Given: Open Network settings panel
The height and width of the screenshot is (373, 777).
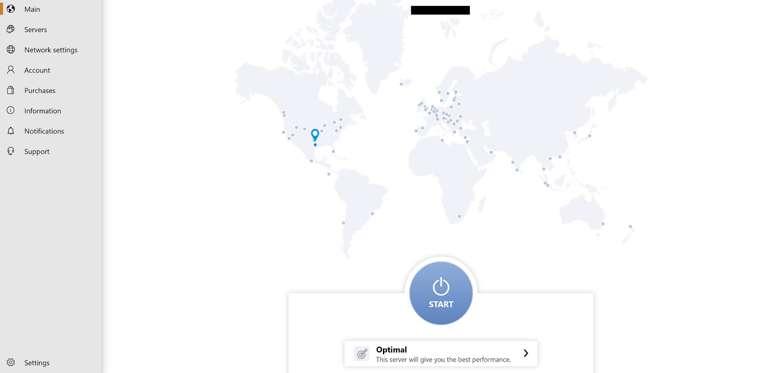Looking at the screenshot, I should [51, 49].
